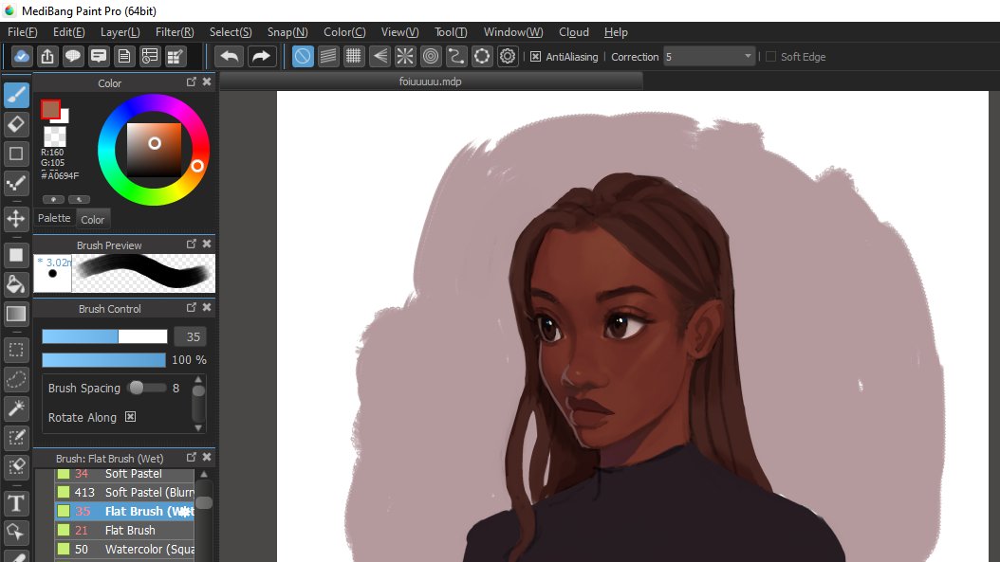Click the export upload icon
This screenshot has width=1000, height=562.
tap(47, 57)
